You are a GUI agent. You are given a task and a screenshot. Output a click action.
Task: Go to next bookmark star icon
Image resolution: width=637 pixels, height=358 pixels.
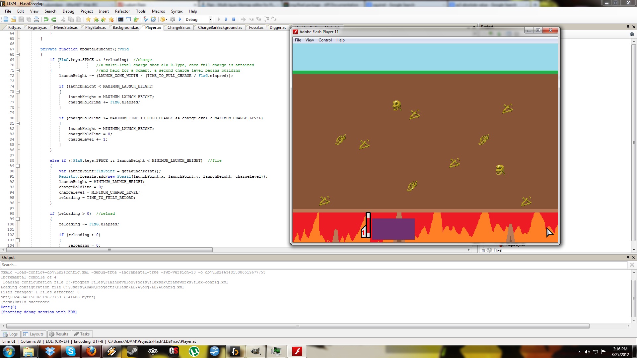click(x=96, y=20)
